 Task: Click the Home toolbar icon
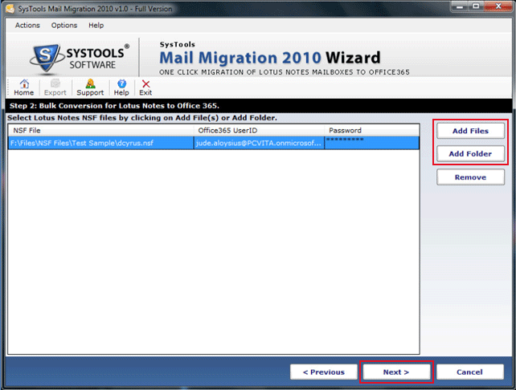(x=23, y=87)
